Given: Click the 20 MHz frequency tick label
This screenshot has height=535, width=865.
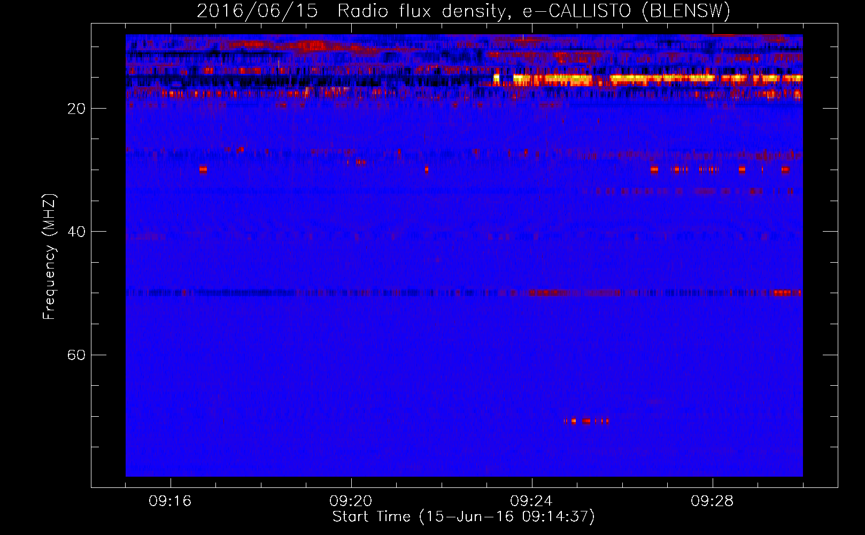Looking at the screenshot, I should click(76, 109).
